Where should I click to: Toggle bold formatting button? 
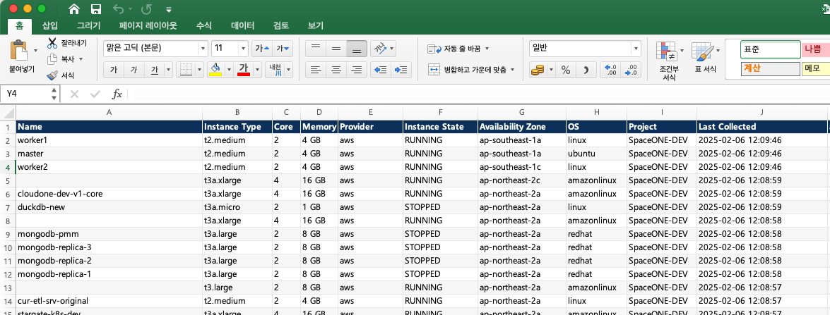click(x=113, y=70)
